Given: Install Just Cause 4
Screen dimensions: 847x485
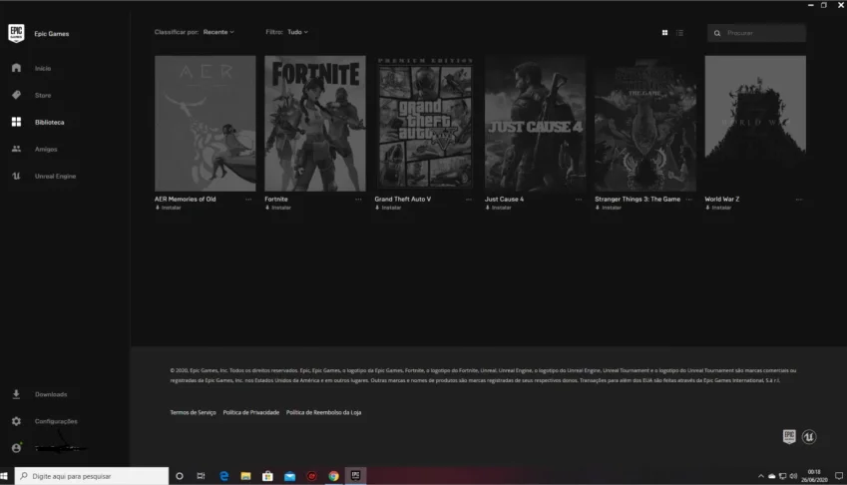Looking at the screenshot, I should 499,208.
